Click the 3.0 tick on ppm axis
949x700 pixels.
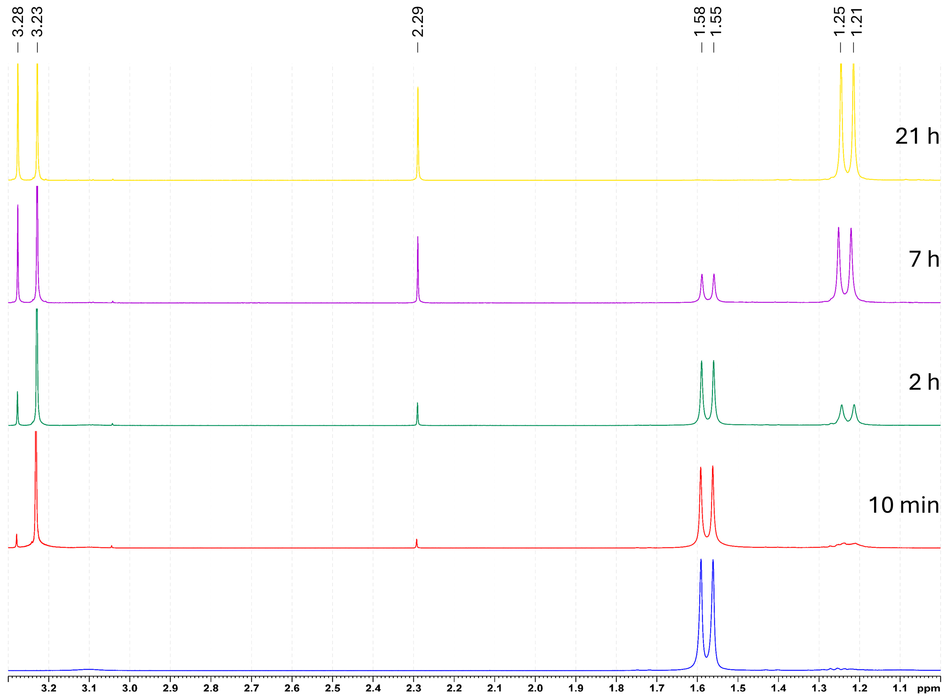pyautogui.click(x=130, y=688)
